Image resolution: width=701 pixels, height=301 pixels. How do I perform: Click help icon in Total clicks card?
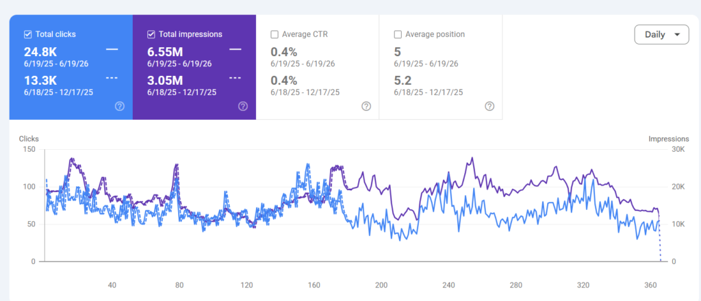[119, 106]
